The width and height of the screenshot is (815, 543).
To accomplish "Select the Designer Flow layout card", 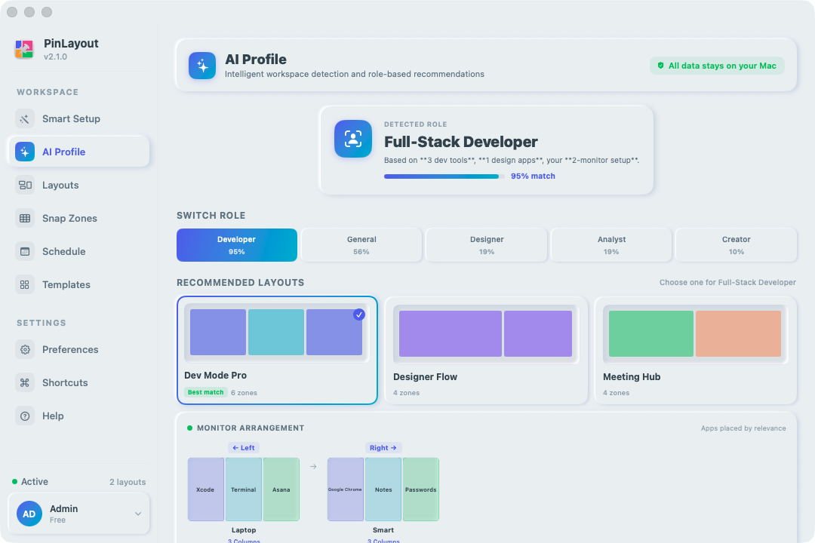I will 486,350.
